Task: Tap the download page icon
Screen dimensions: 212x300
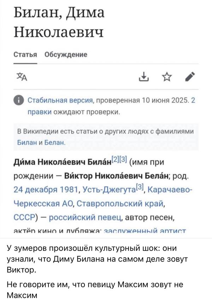Action: [143, 76]
